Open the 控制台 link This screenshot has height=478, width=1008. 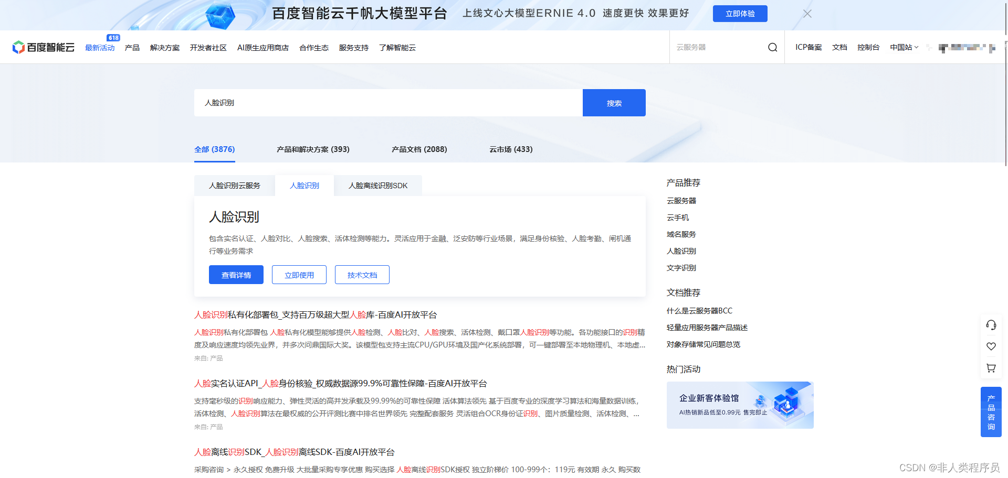868,47
